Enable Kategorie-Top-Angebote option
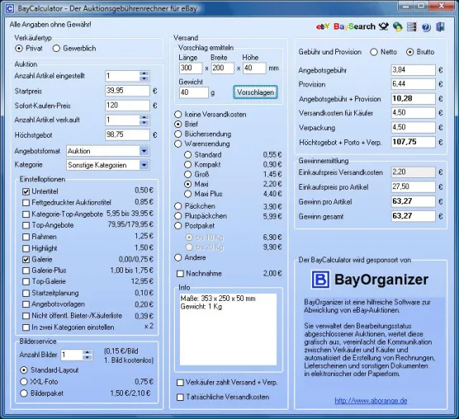Viewport: 459px width, 419px height. 26,214
